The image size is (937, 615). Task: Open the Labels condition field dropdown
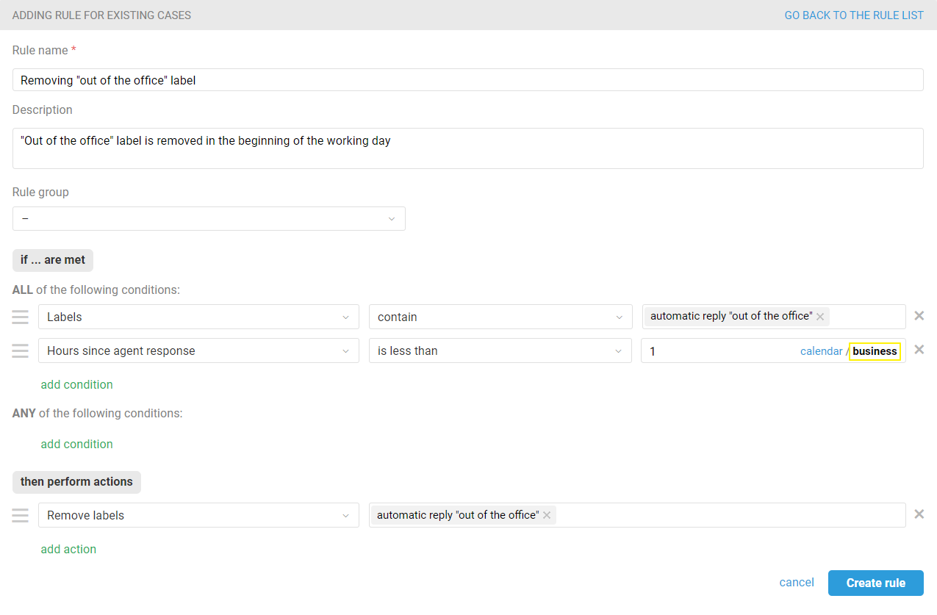[198, 317]
